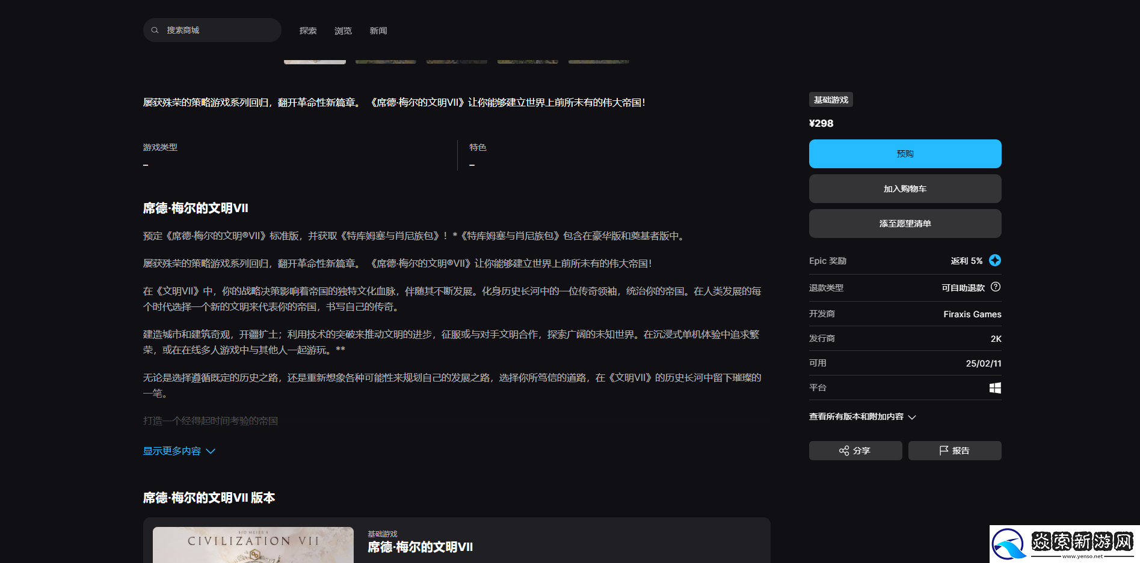Click the blue 预购 pre-order button
The width and height of the screenshot is (1140, 563).
coord(905,153)
